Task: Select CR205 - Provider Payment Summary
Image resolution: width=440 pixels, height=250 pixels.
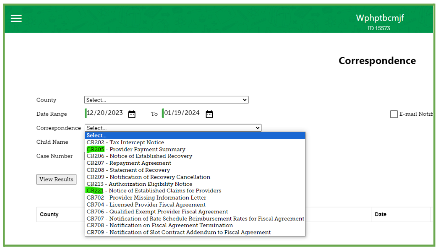Action: tap(136, 149)
